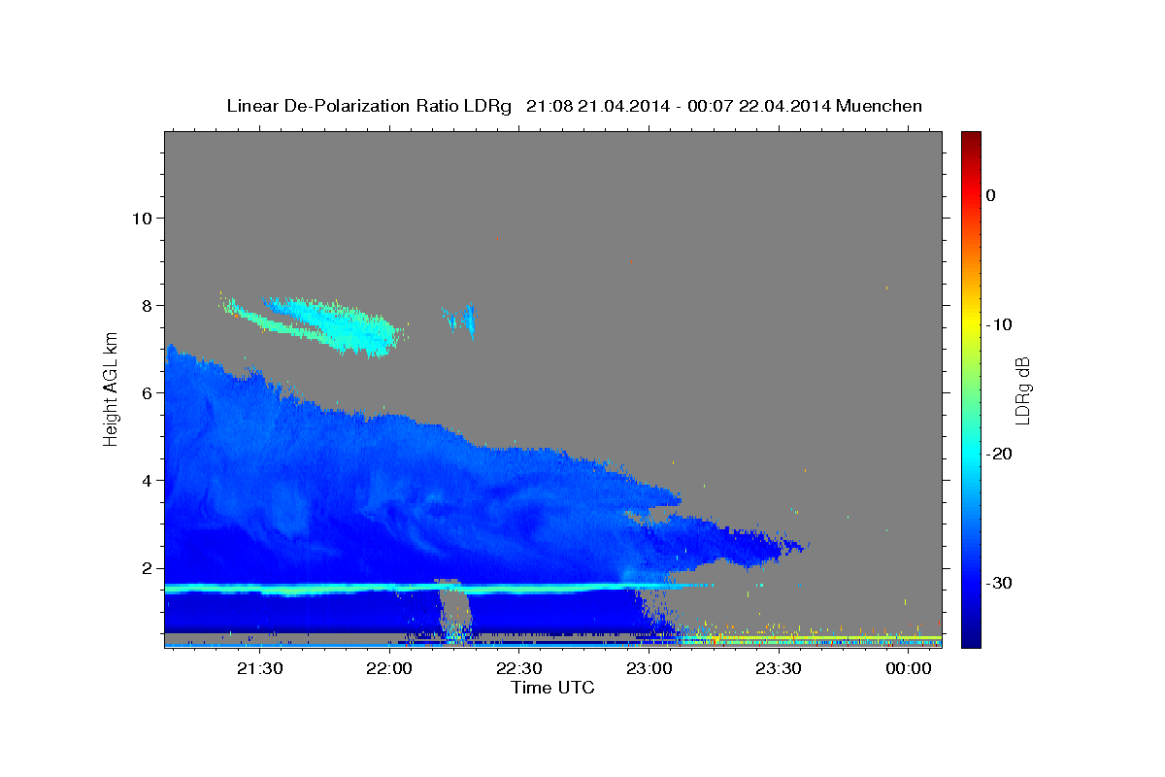
Task: Select the '23:00' time axis label
Action: [x=649, y=668]
